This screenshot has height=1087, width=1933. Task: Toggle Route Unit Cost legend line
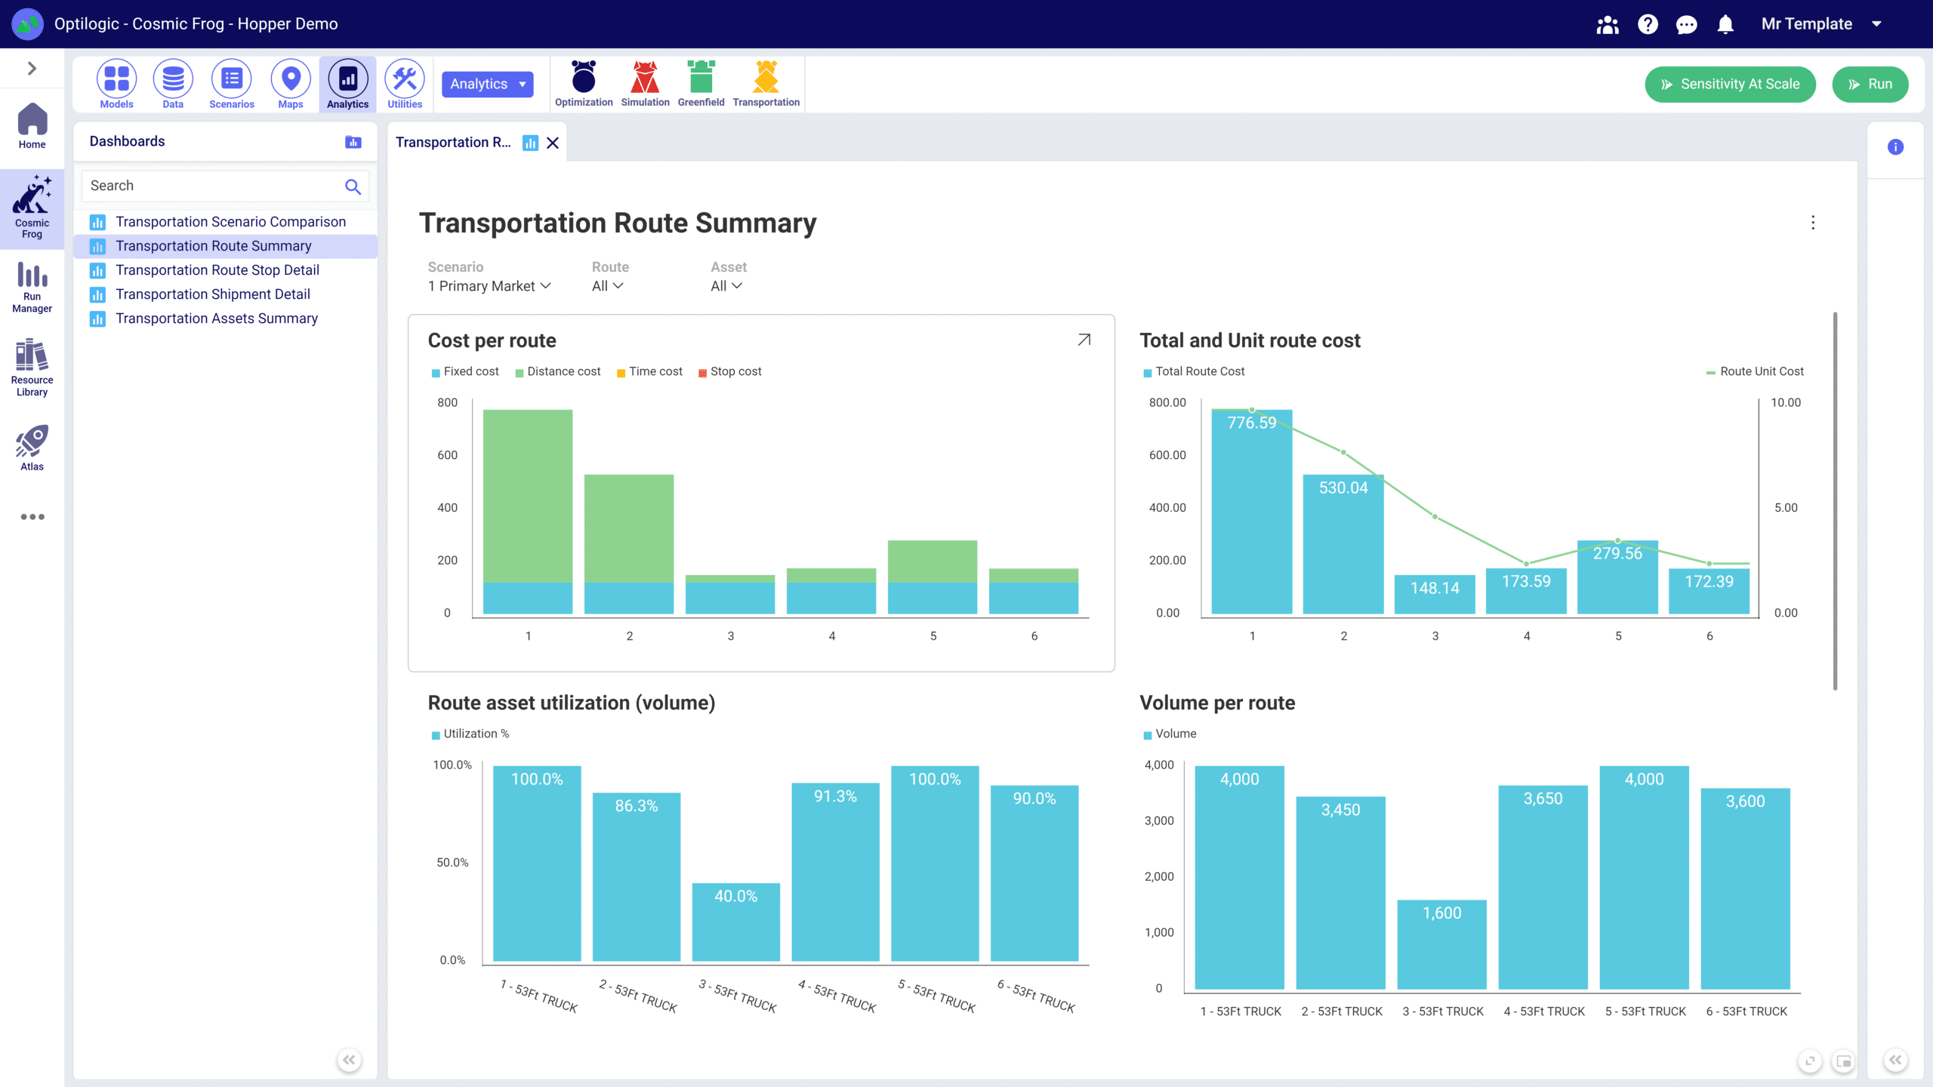tap(1754, 371)
